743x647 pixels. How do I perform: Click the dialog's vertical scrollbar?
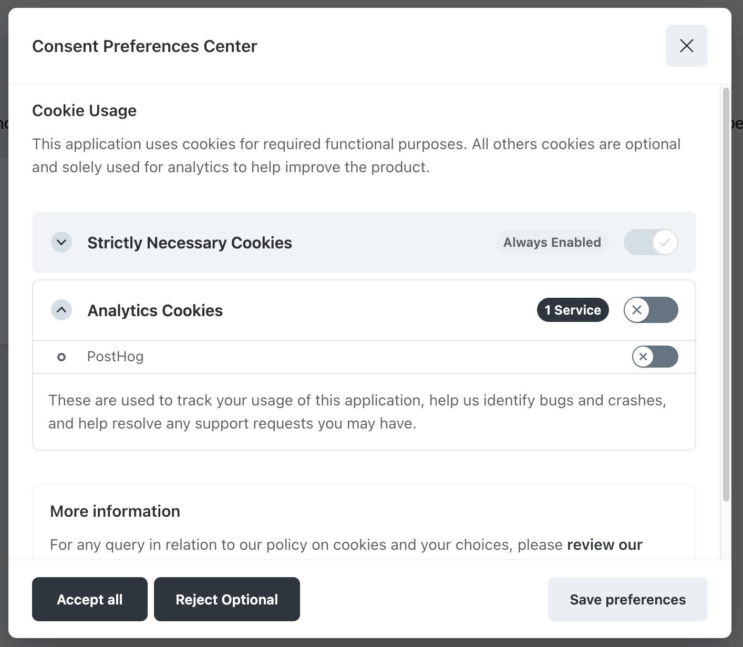pyautogui.click(x=726, y=294)
